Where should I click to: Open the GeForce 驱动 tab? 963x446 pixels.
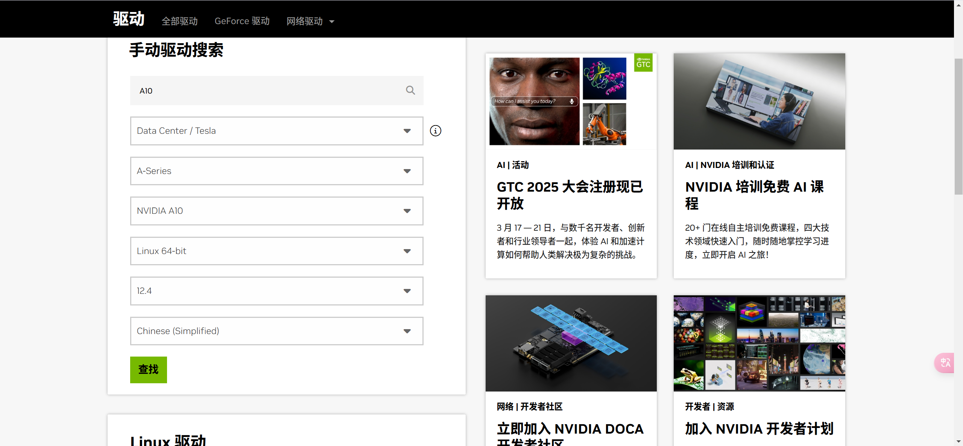242,21
